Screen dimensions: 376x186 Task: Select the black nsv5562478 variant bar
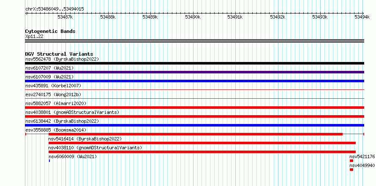pyautogui.click(x=194, y=63)
